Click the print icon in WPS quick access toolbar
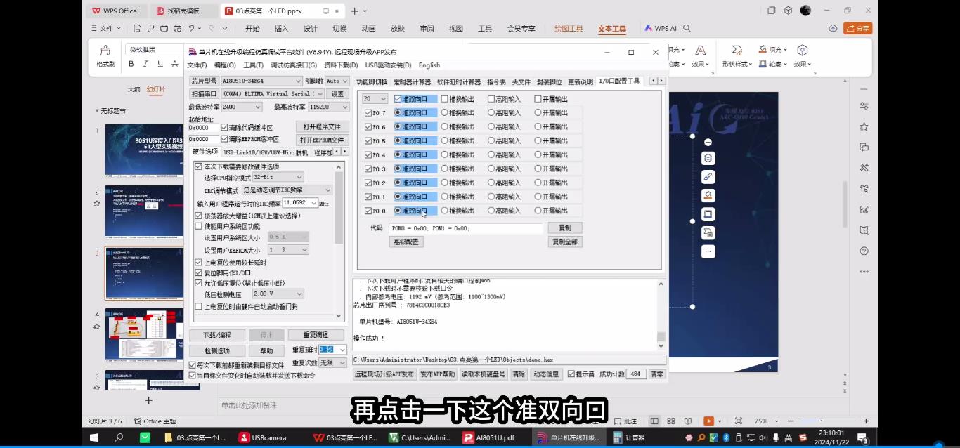Screen dimensions: 960x448 tap(164, 28)
